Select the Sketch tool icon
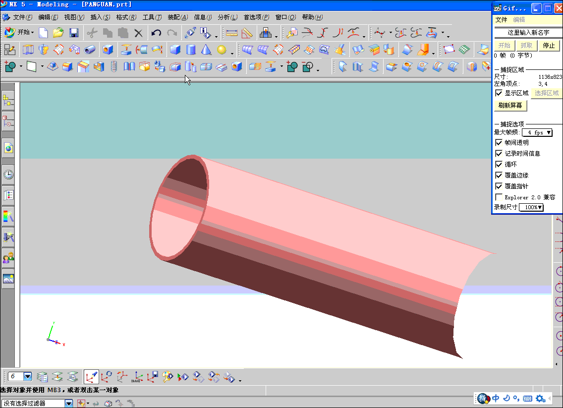This screenshot has width=563, height=408. point(10,50)
